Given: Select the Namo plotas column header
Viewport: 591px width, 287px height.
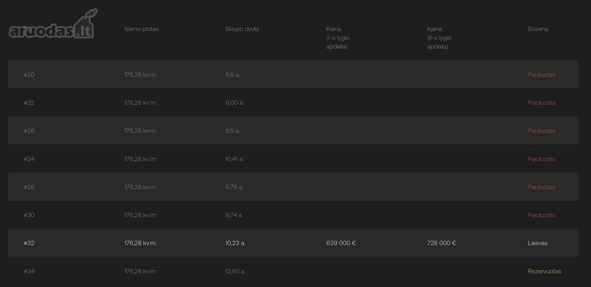Looking at the screenshot, I should click(141, 29).
